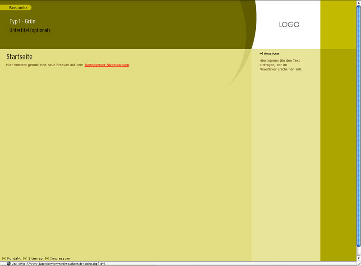Click the 'Untertitel (optional)' subtitle text

[30, 30]
